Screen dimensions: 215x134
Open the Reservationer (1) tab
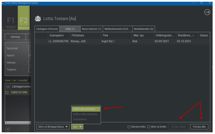(91, 29)
